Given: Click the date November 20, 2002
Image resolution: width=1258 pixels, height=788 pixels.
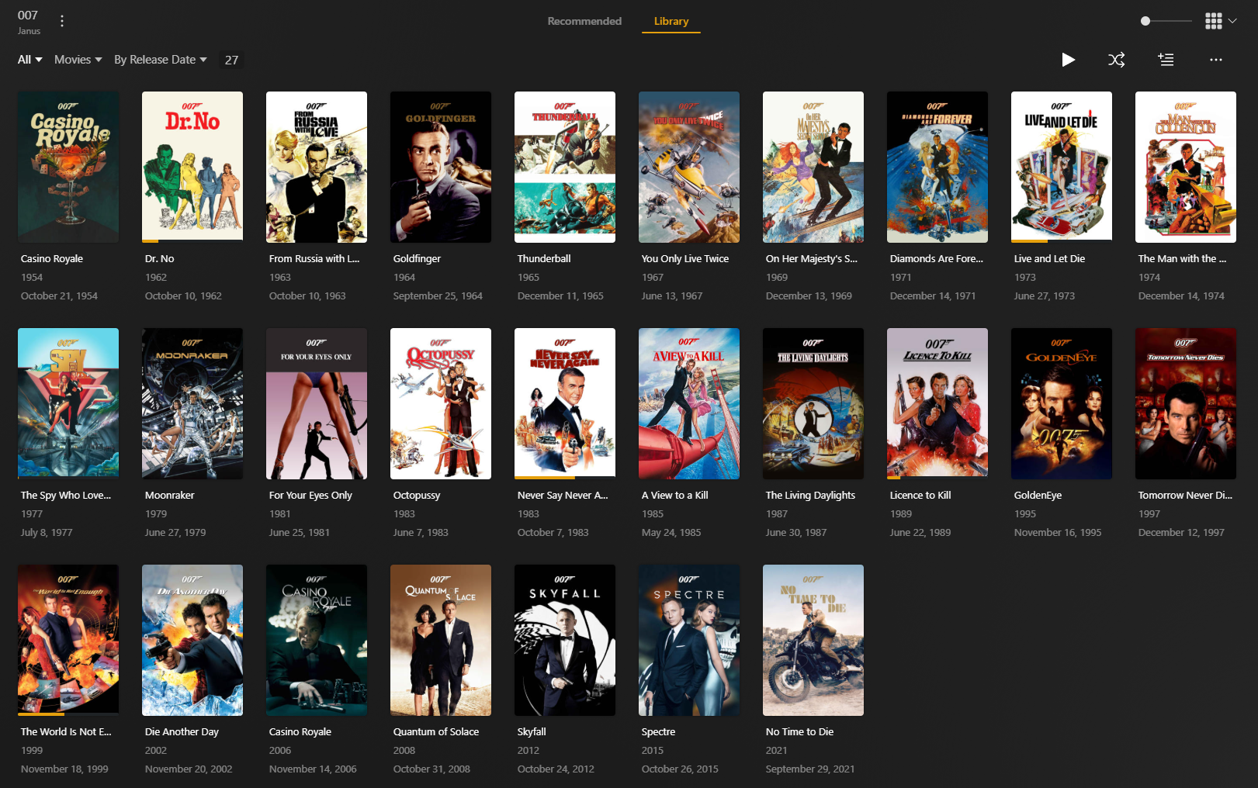Looking at the screenshot, I should point(189,769).
